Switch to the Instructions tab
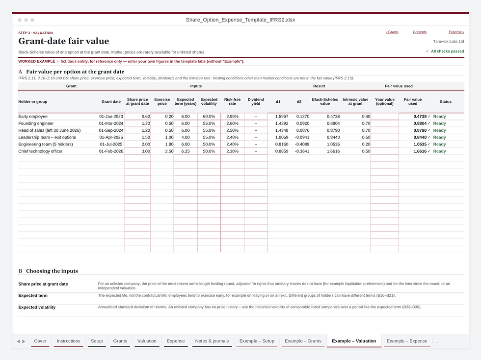The image size is (481, 360). tap(68, 341)
